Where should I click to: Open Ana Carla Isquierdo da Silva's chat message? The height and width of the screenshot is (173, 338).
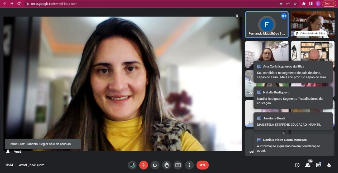pos(293,72)
